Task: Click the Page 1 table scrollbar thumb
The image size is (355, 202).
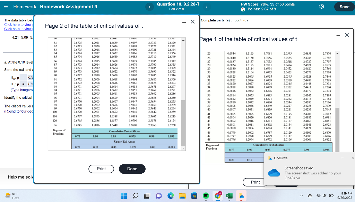Action: [337, 129]
